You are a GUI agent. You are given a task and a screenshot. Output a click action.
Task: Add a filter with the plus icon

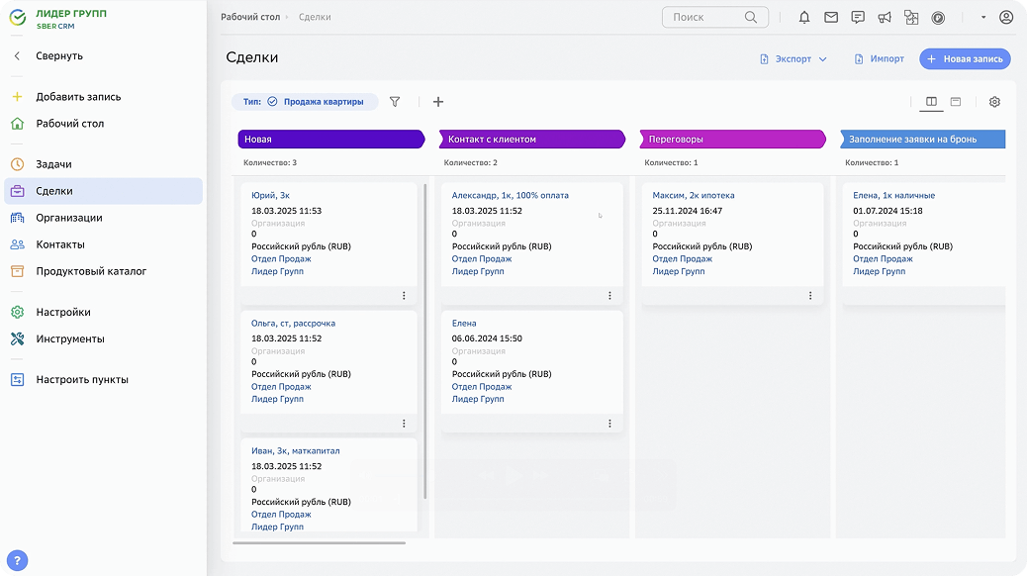tap(438, 101)
